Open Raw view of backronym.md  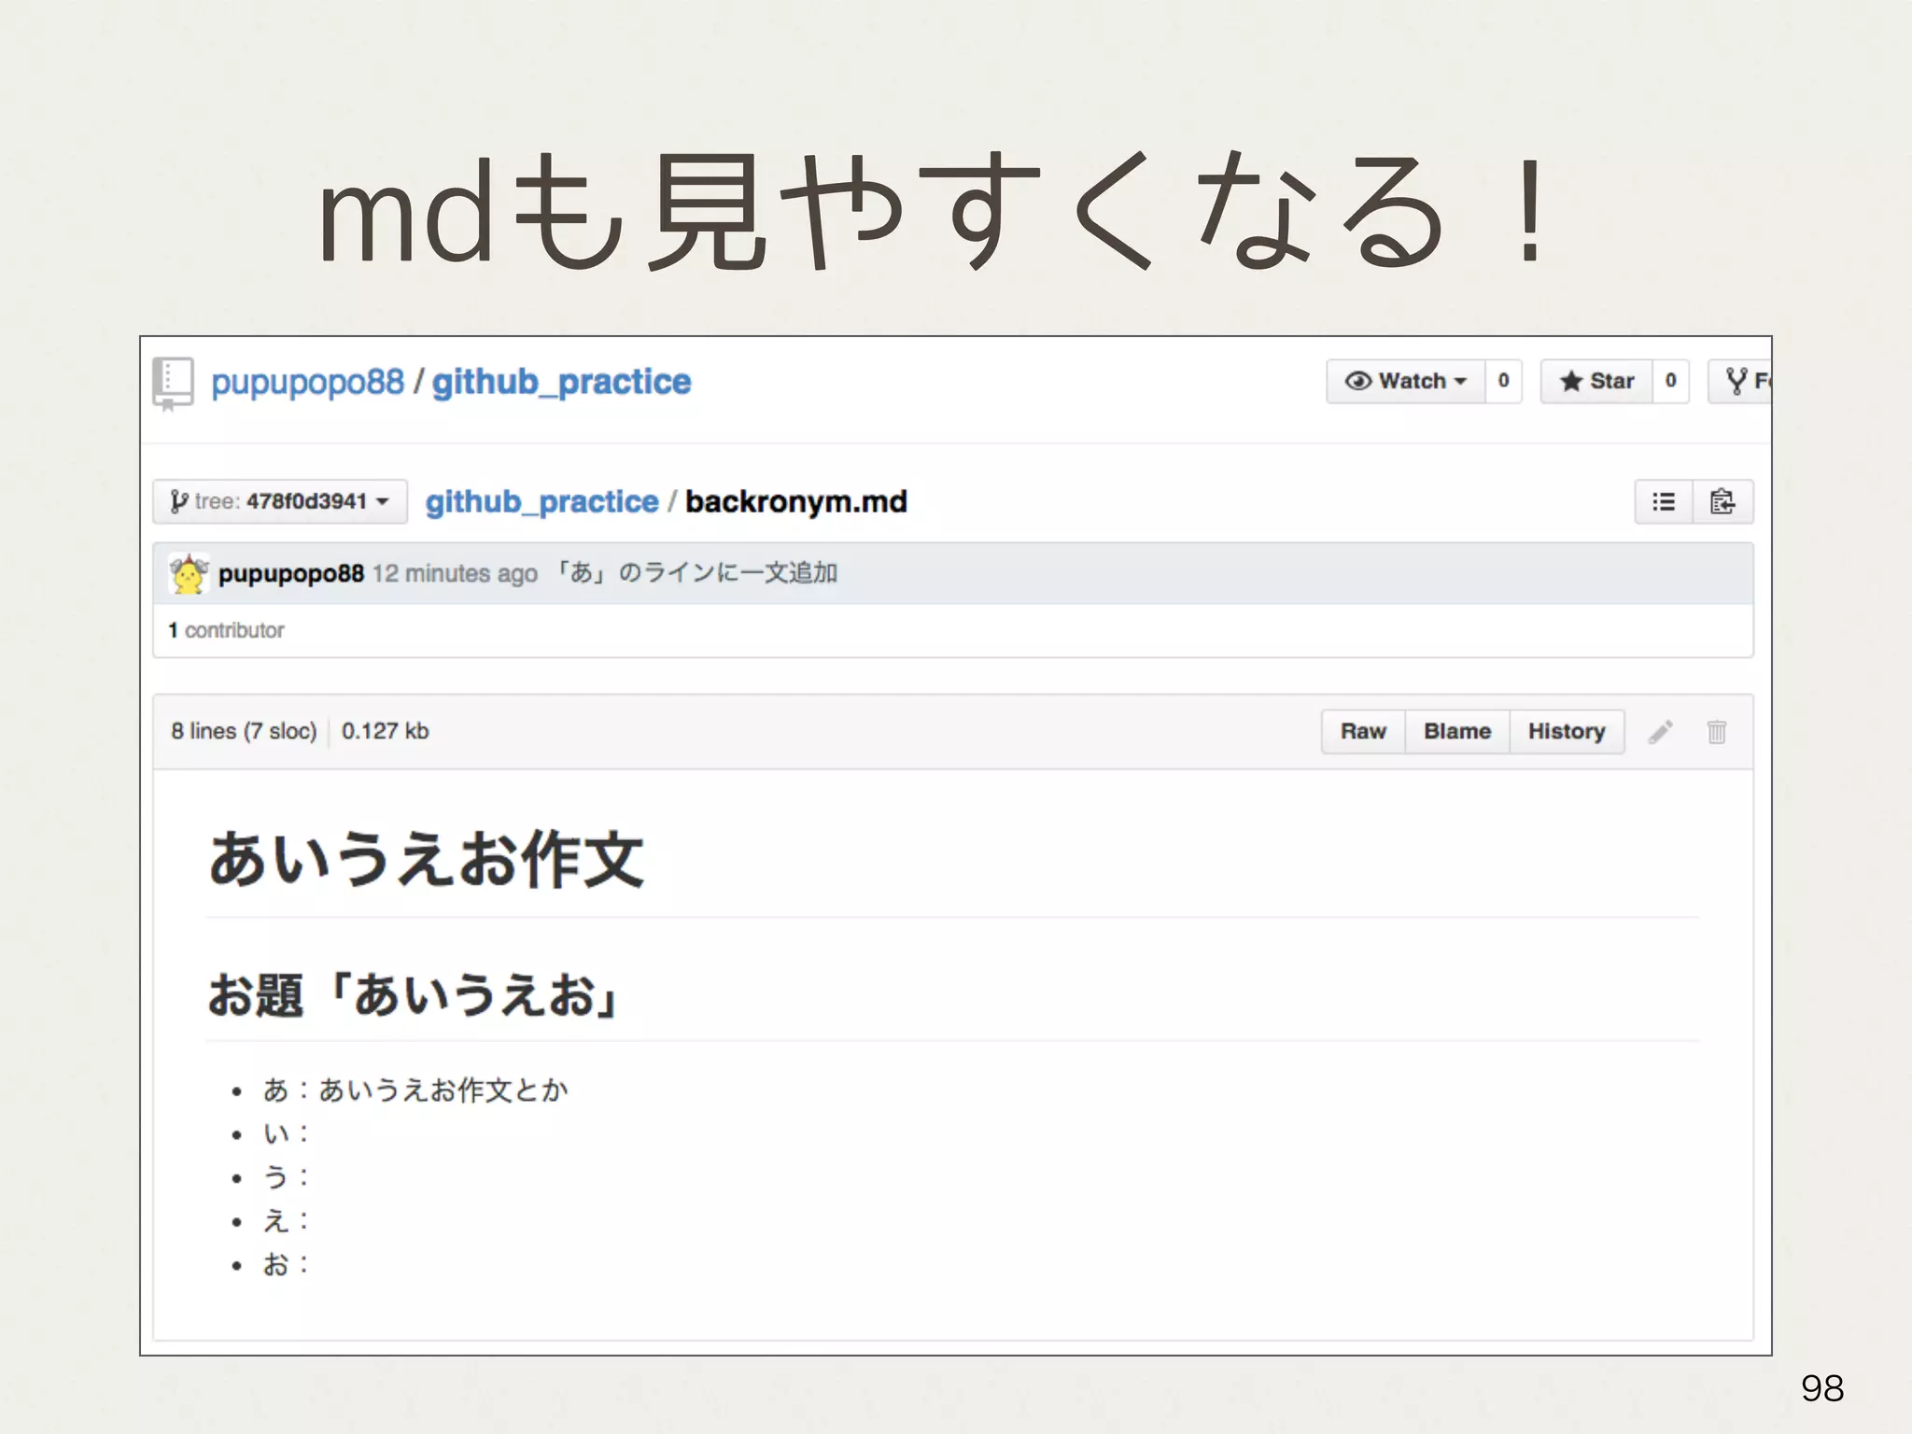pos(1363,732)
